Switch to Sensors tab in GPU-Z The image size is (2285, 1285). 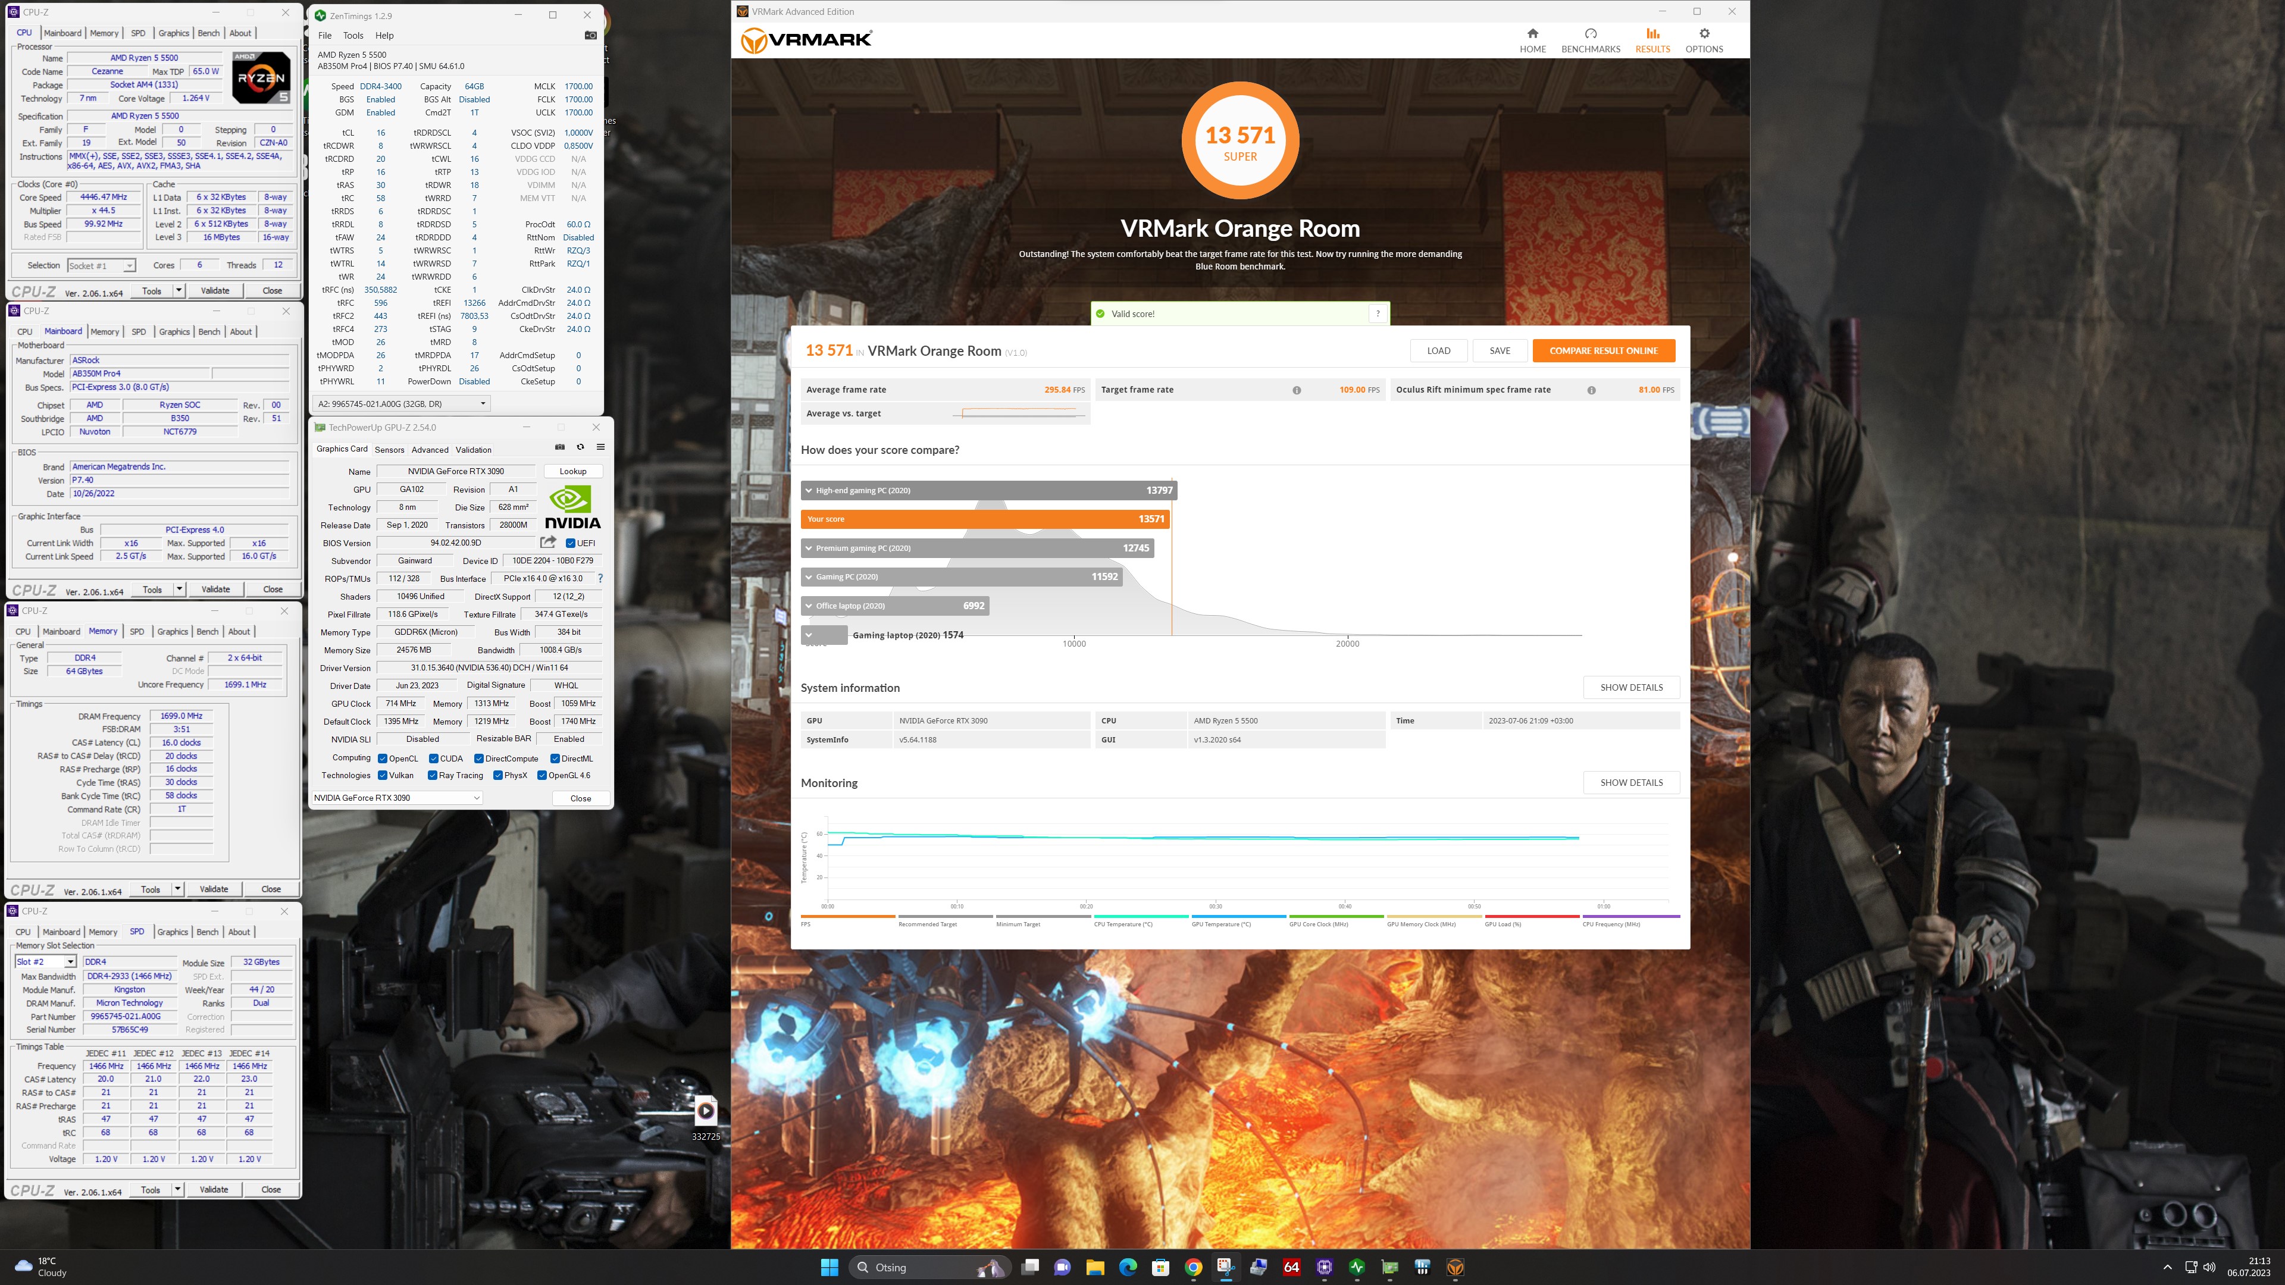point(389,450)
